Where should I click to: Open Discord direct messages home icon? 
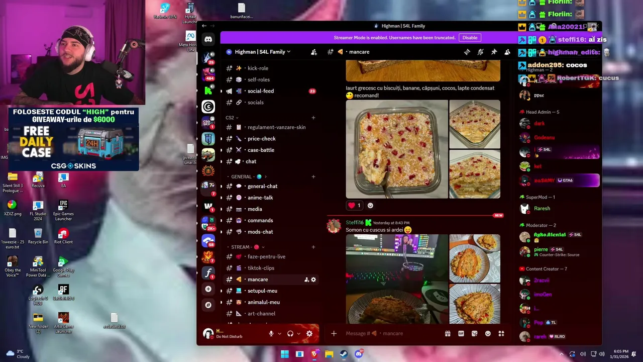coord(208,39)
